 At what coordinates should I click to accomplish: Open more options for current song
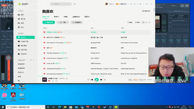pyautogui.click(x=56, y=81)
